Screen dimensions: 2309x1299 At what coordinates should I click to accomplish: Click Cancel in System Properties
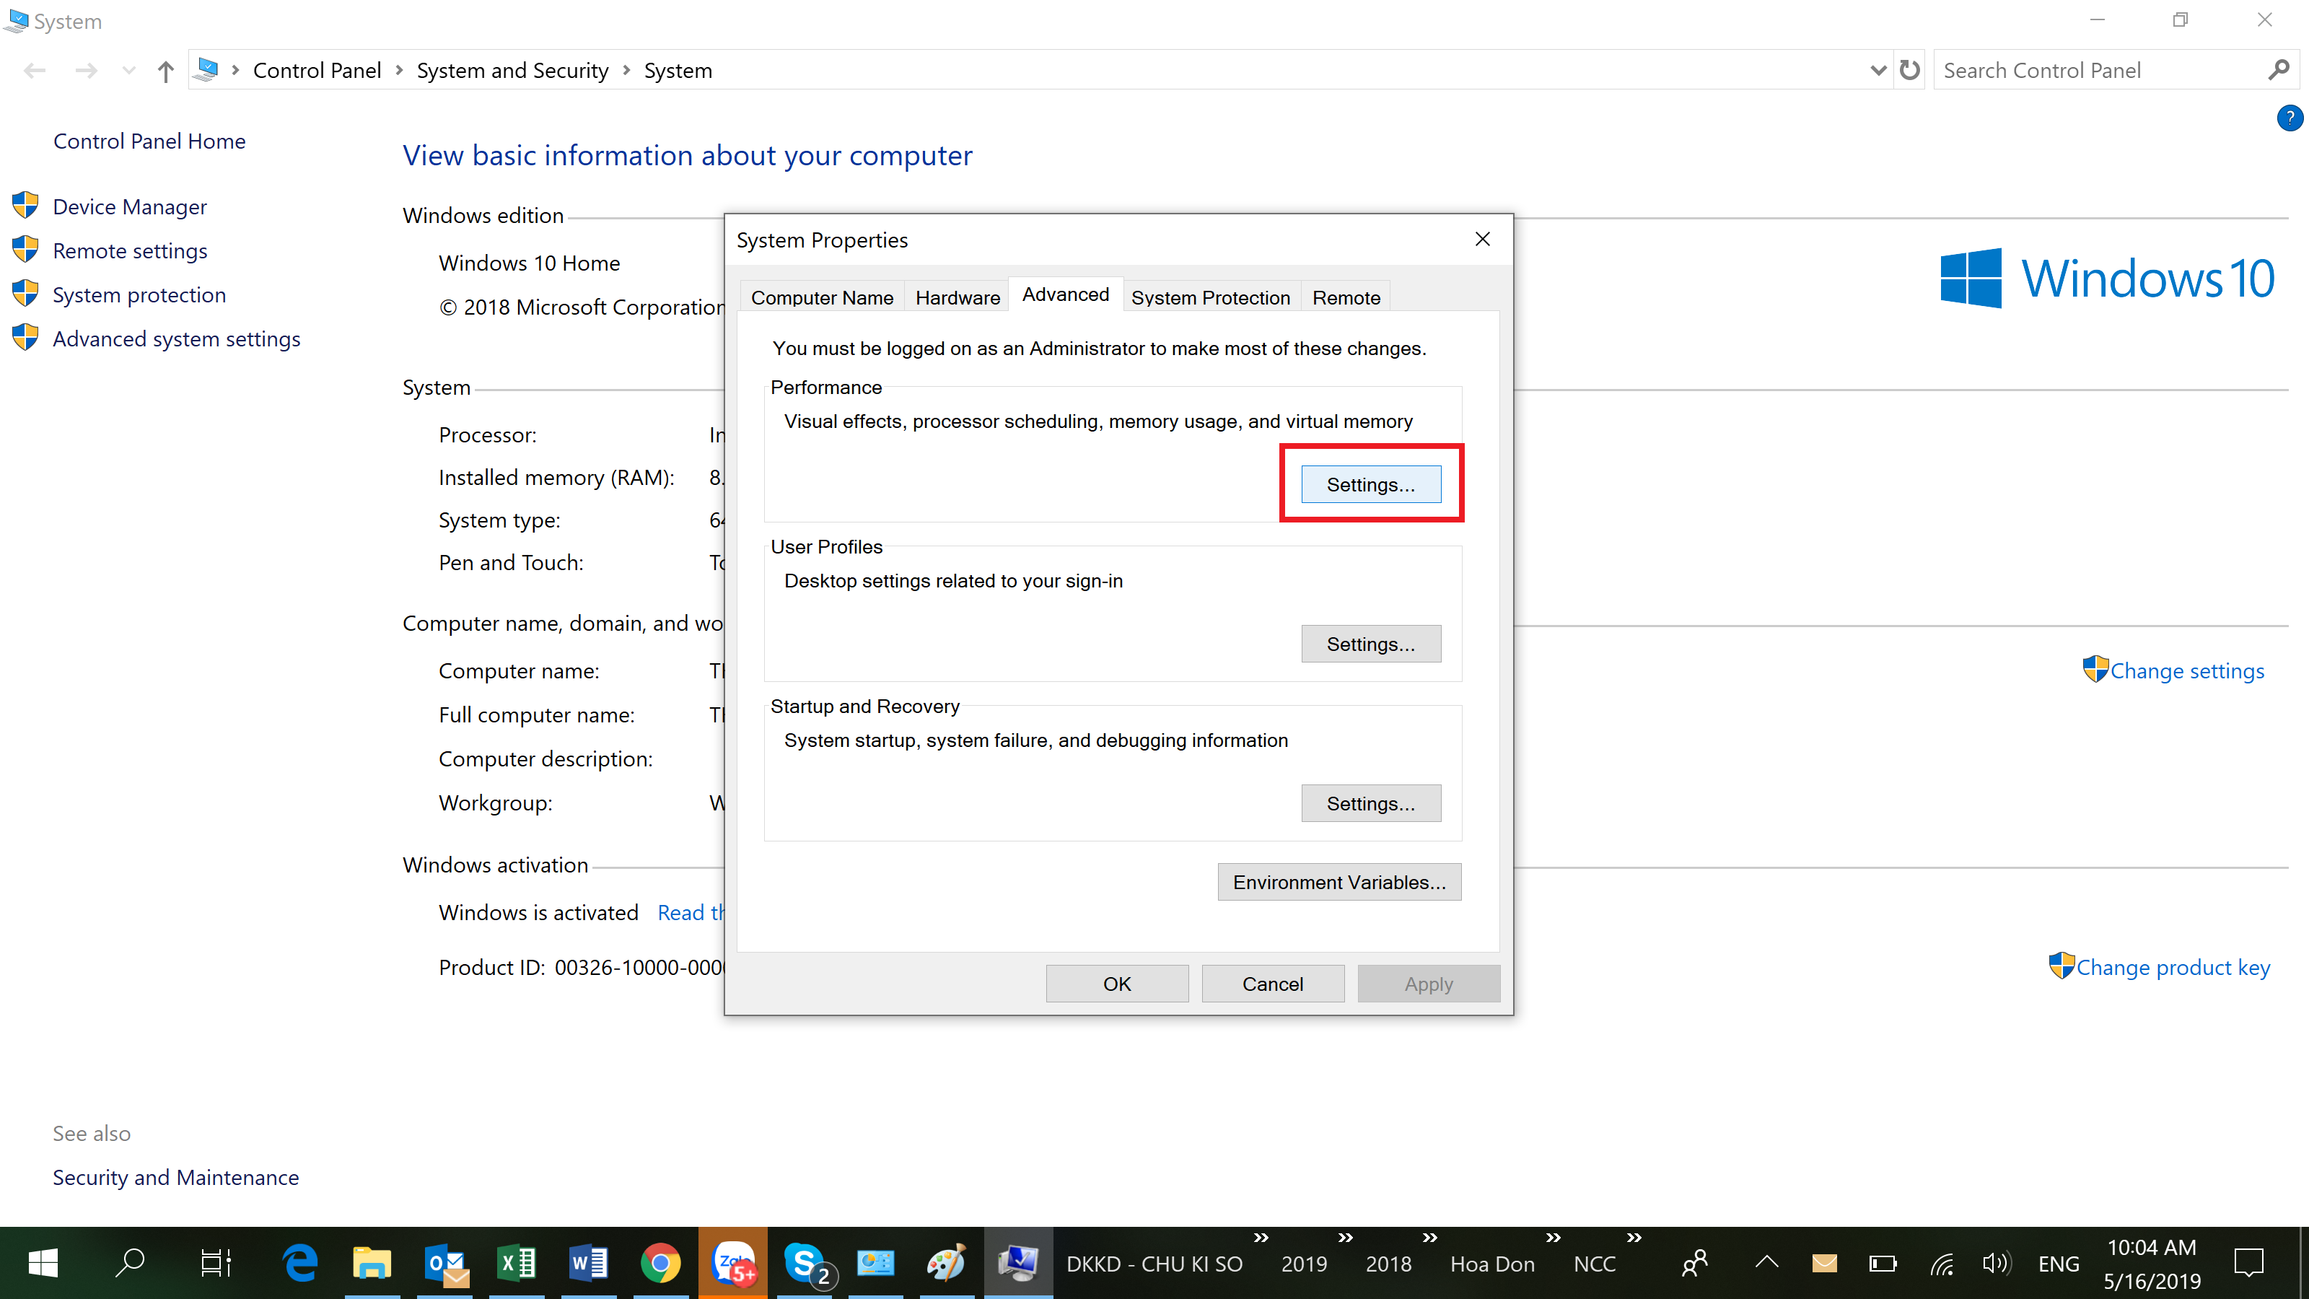click(x=1272, y=984)
